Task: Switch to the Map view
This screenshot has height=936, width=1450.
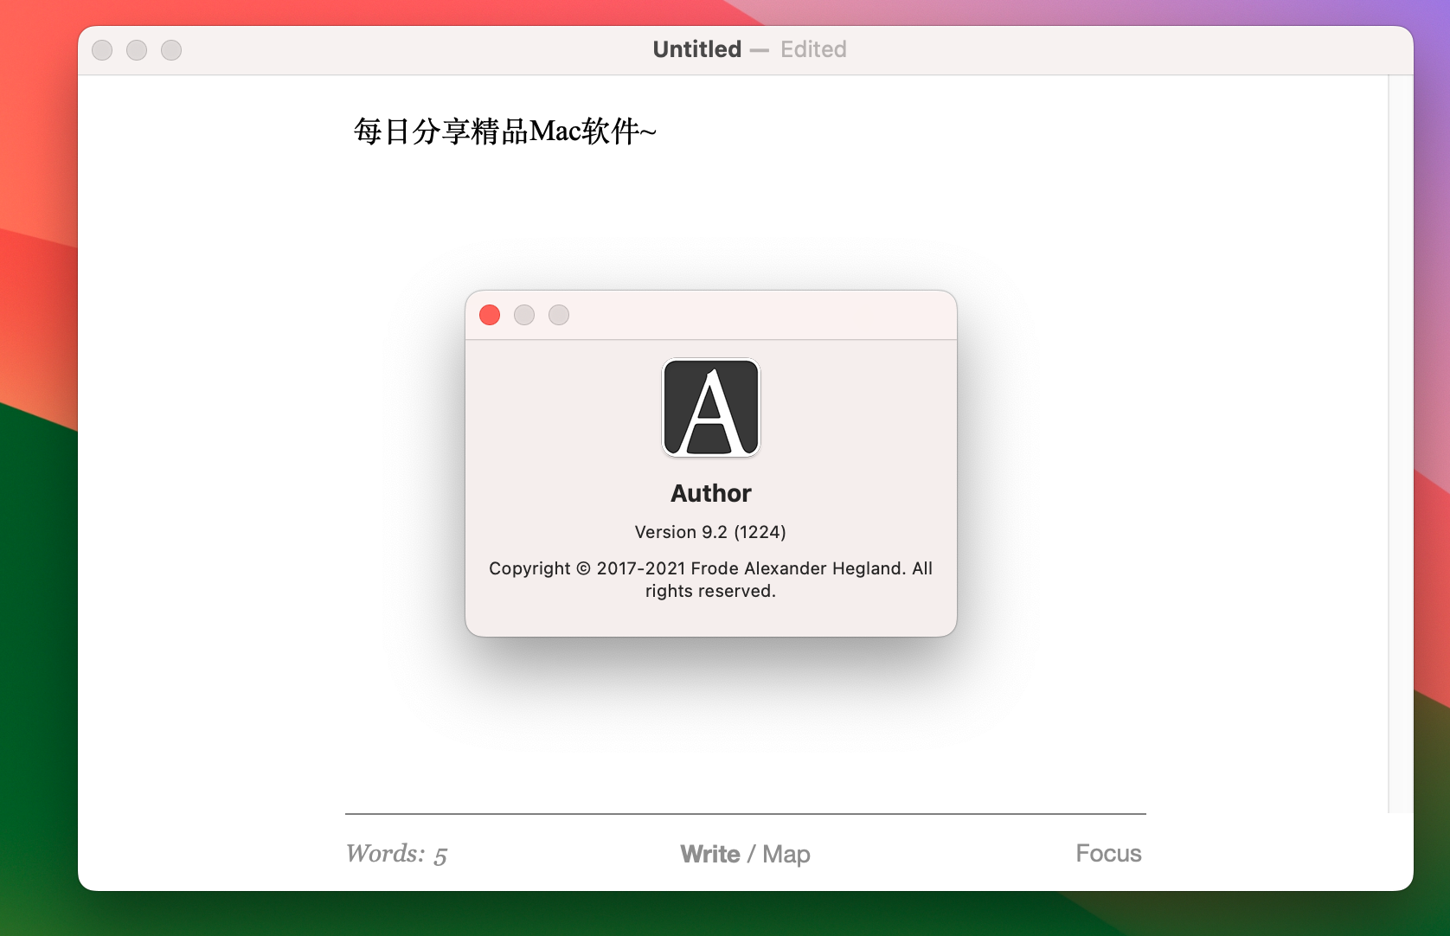Action: (786, 854)
